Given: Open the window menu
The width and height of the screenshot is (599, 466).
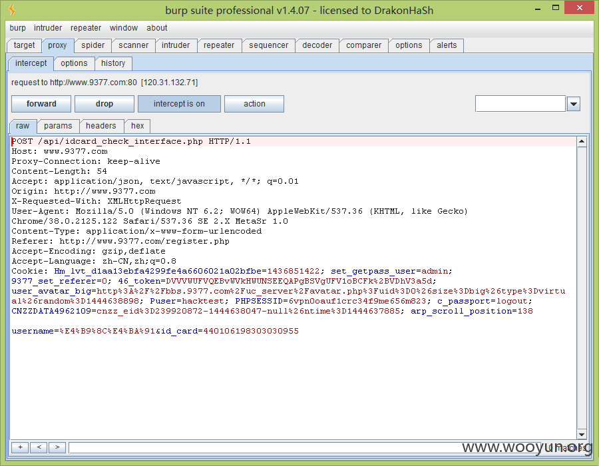Looking at the screenshot, I should (x=123, y=28).
